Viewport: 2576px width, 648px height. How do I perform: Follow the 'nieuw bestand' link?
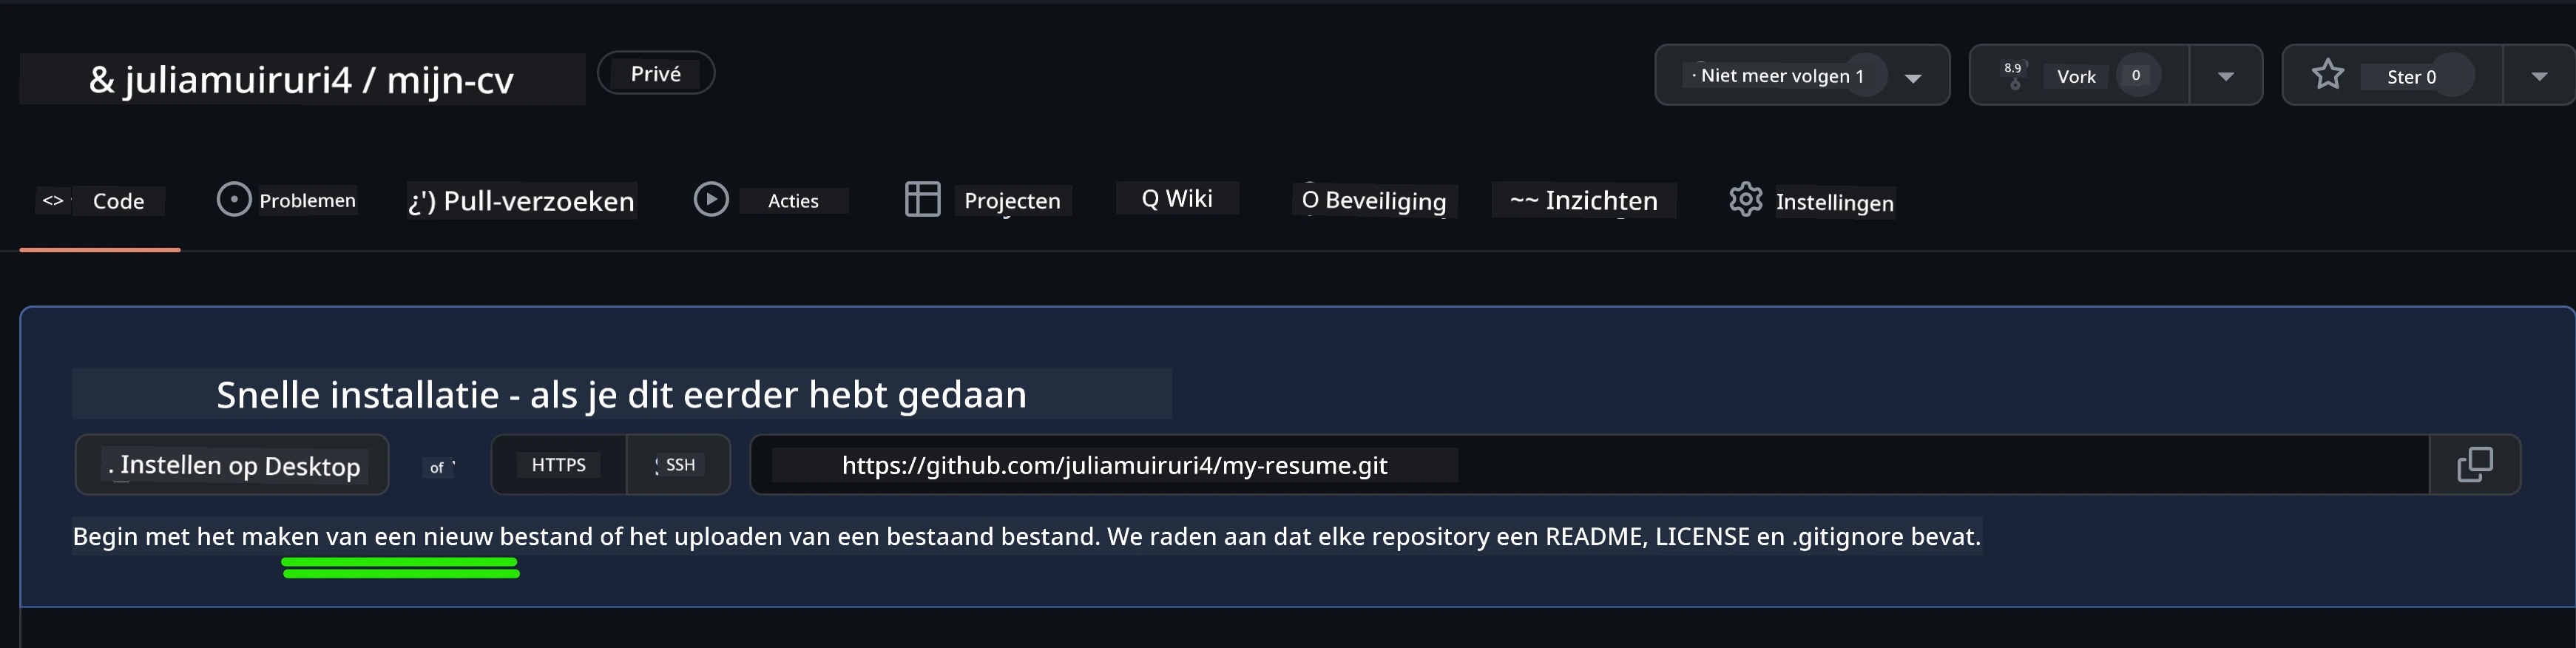point(508,536)
